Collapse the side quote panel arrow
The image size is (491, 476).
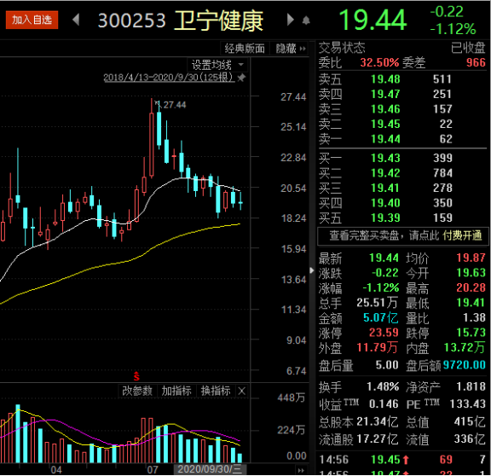click(312, 270)
